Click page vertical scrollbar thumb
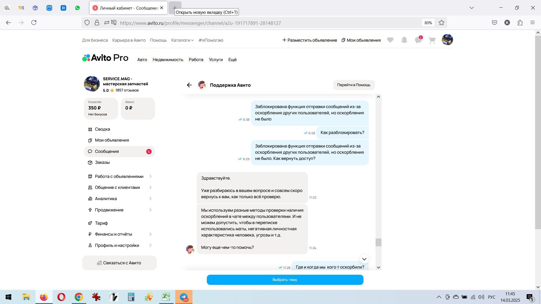Screen dimensions: 541x304 click(538, 132)
